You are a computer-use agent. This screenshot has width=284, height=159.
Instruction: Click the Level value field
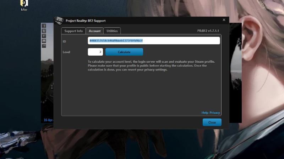(95, 52)
